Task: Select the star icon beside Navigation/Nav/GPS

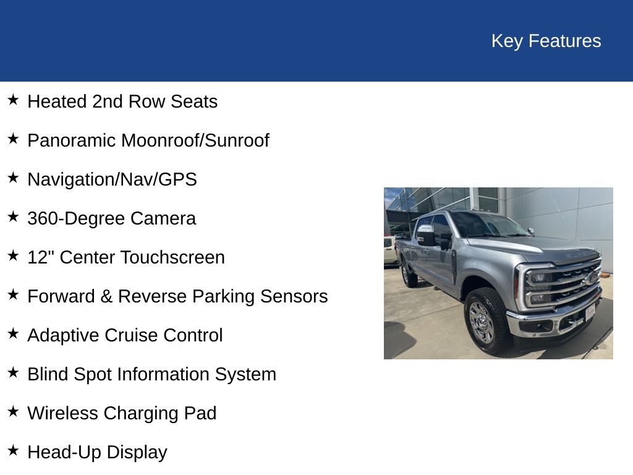Action: 13,178
